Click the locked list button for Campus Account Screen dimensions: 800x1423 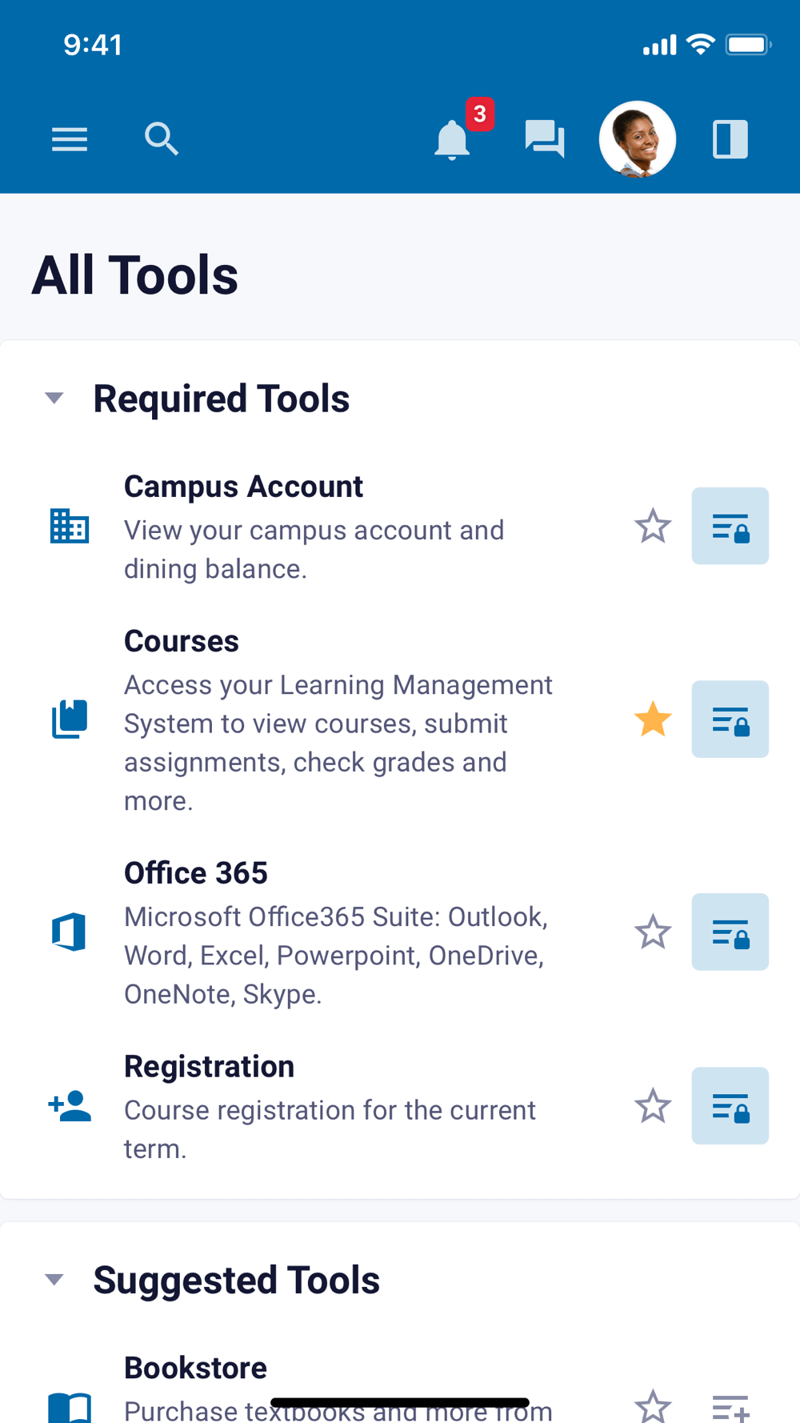730,527
